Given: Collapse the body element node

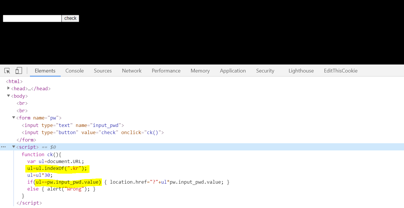Looking at the screenshot, I should pyautogui.click(x=9, y=96).
